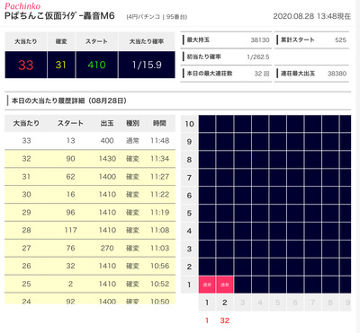Click chart row label 10
The image size is (360, 333).
(x=189, y=124)
